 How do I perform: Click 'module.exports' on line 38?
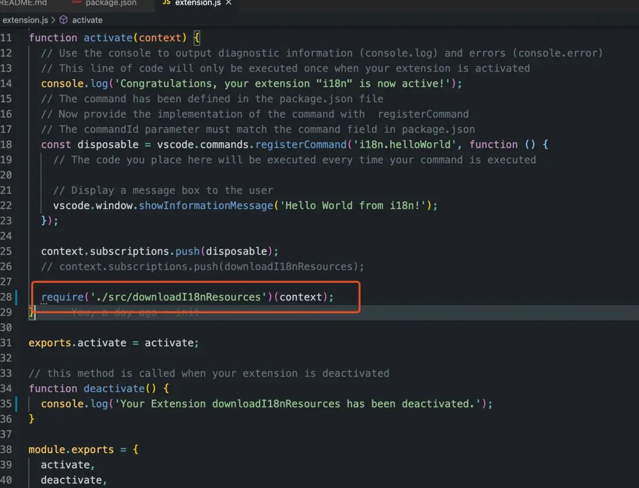click(x=72, y=450)
